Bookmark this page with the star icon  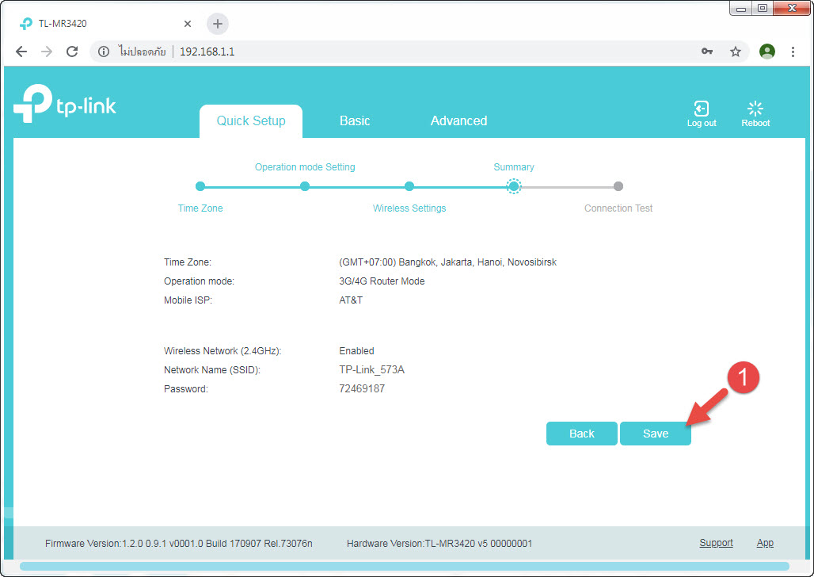click(736, 52)
